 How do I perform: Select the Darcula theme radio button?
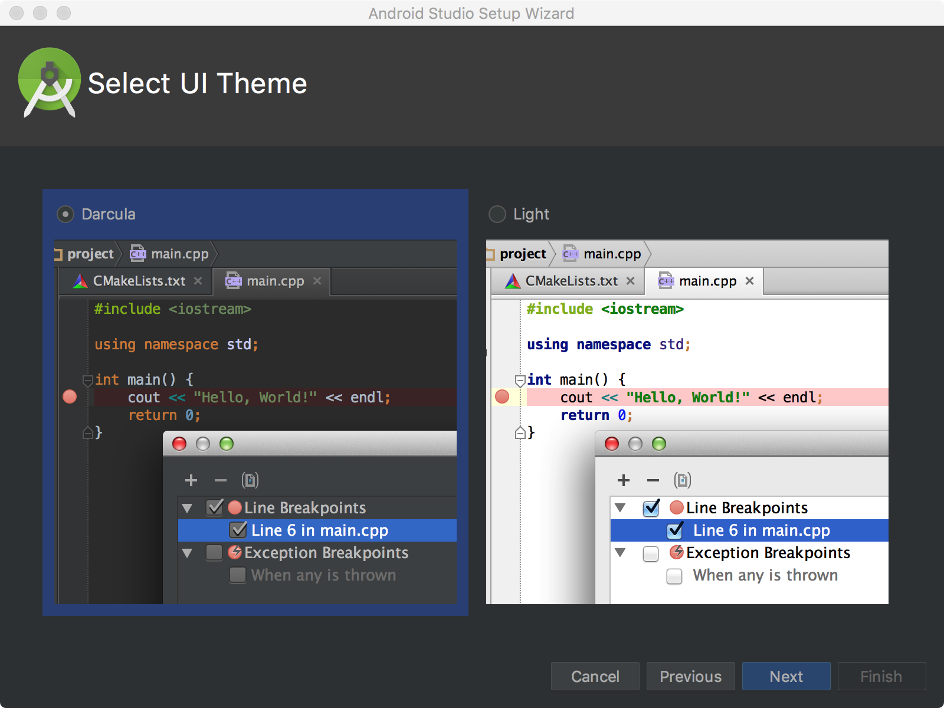65,214
